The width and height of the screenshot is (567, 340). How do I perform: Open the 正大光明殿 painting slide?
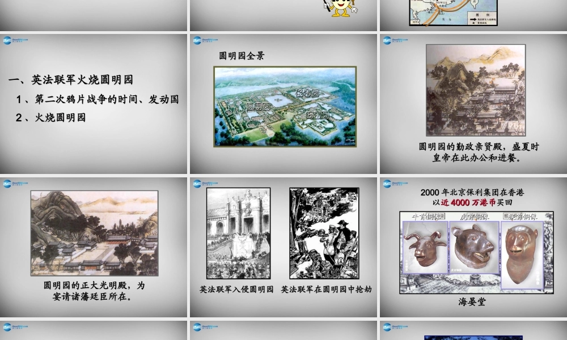(x=94, y=247)
